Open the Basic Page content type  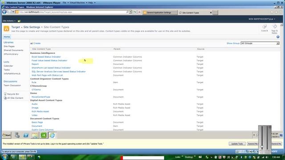coord(37,122)
